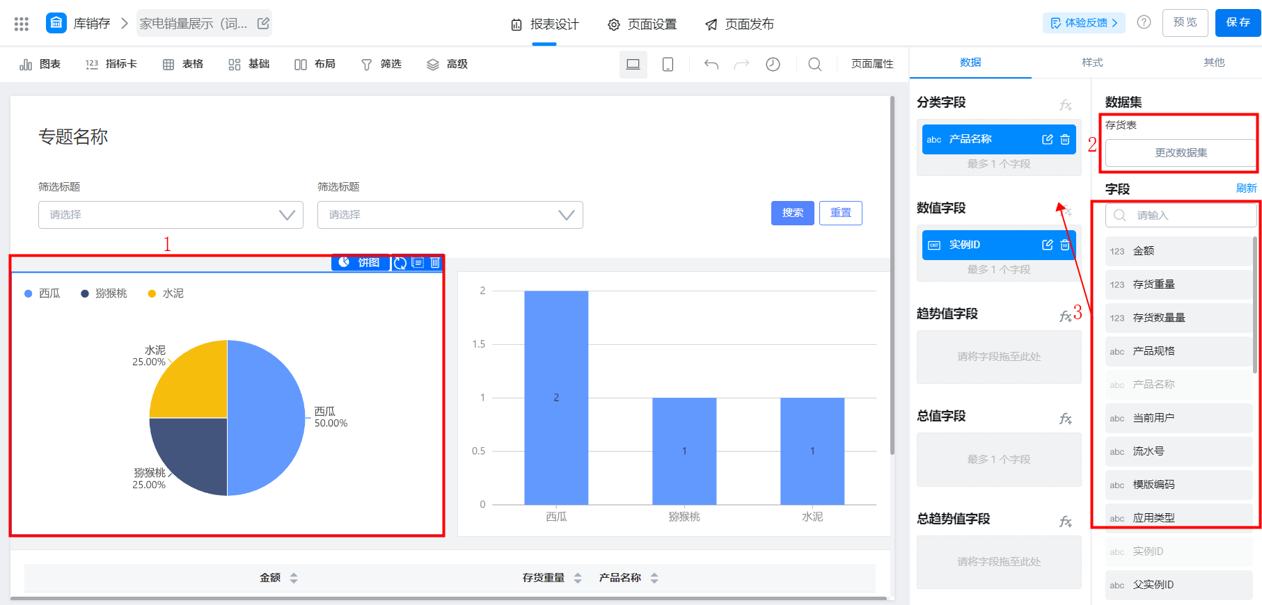1262x605 pixels.
Task: Click the 重置 reset button
Action: (841, 213)
